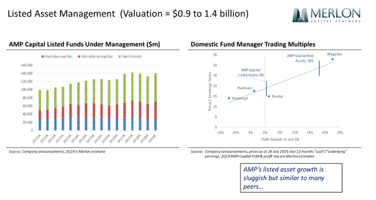Click the 1H19F stacked bar
The width and height of the screenshot is (376, 200).
[x=155, y=102]
